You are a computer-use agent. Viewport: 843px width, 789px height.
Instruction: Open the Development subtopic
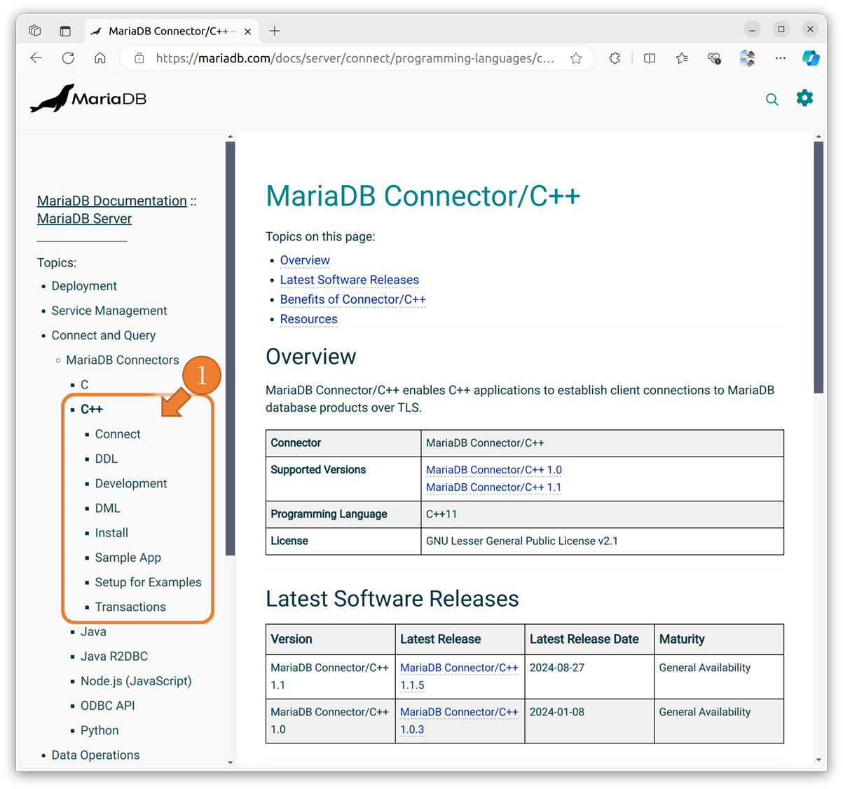click(x=131, y=483)
